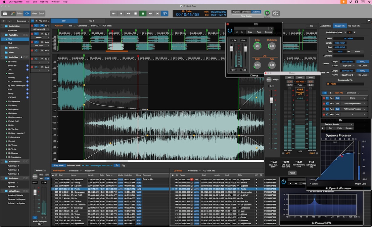This screenshot has height=227, width=372.
Task: Click the Meters window vertical level fader
Action: point(271,100)
